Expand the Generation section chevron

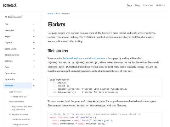click(34, 73)
